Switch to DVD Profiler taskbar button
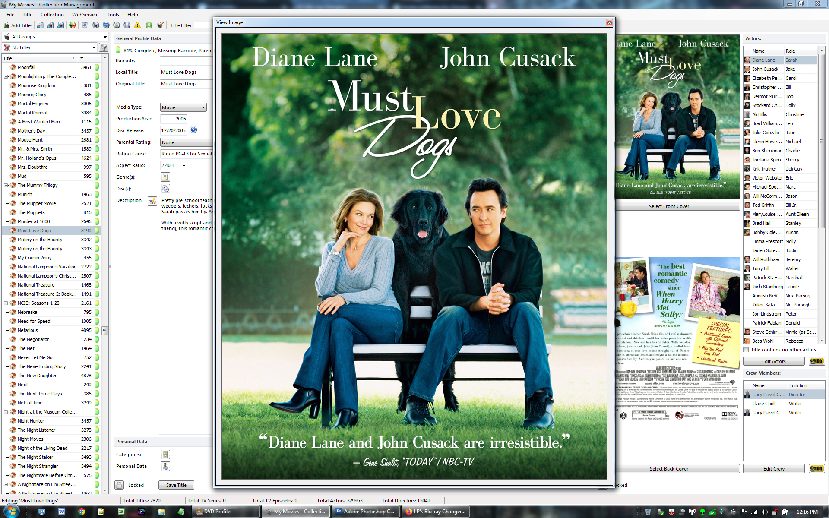This screenshot has width=829, height=518. coord(226,512)
